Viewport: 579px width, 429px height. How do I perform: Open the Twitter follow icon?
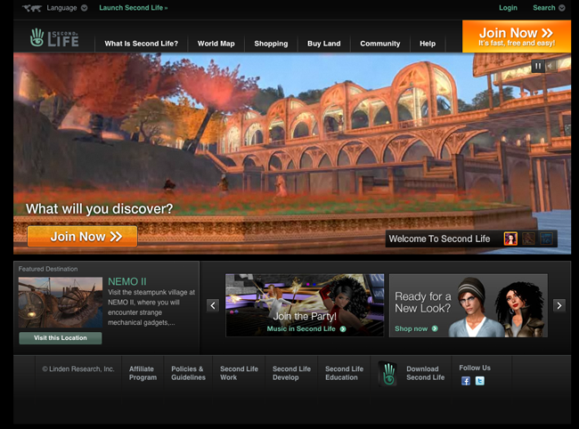(x=479, y=381)
